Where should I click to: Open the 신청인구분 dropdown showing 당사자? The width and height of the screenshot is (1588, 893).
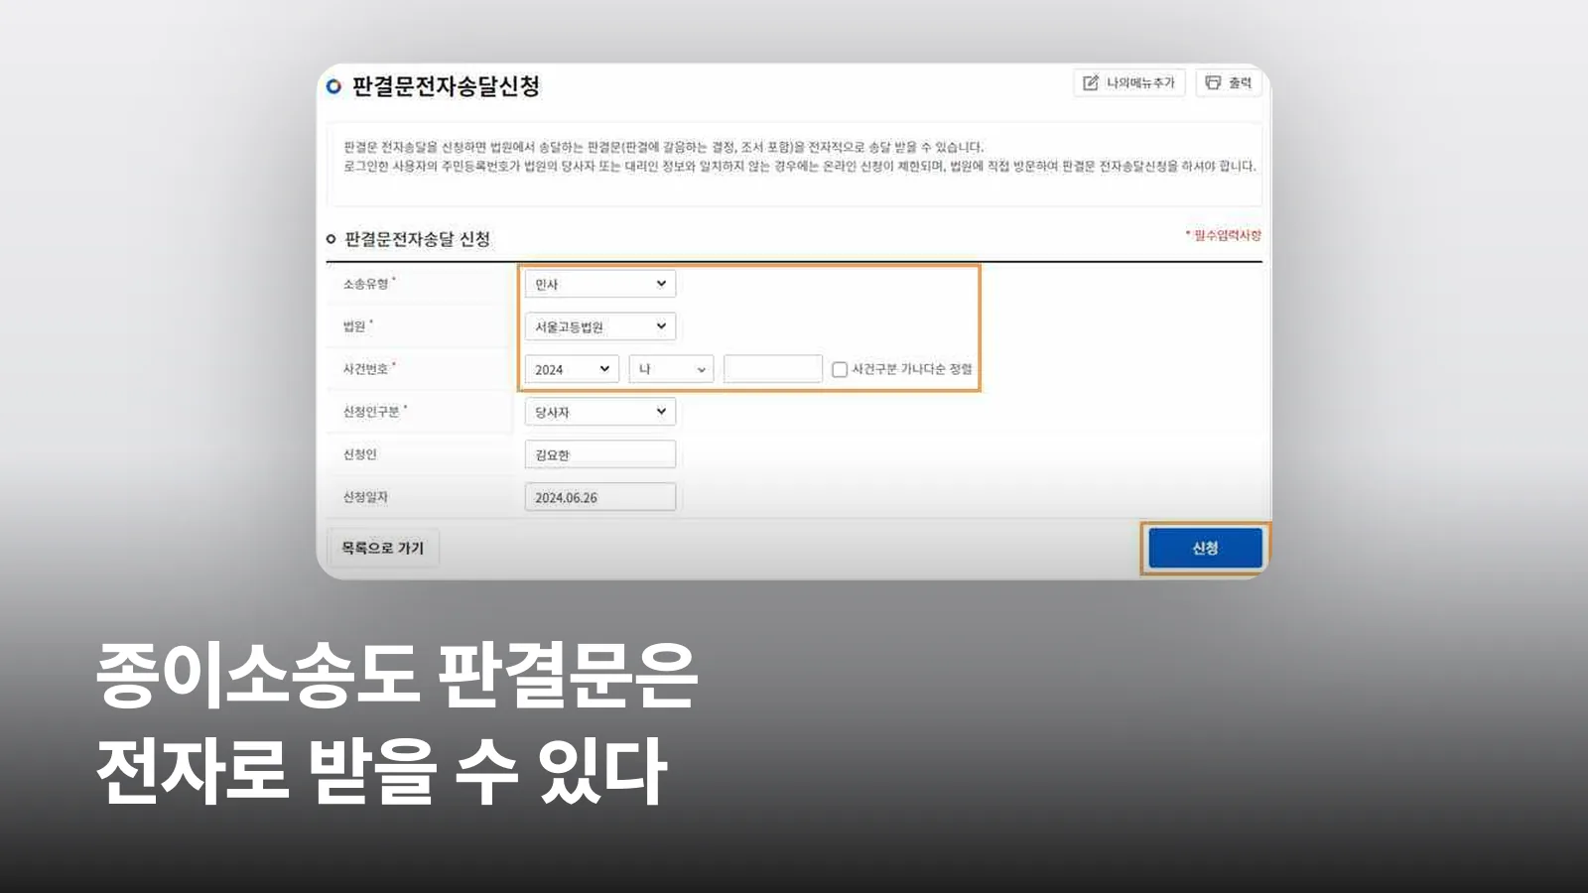[599, 412]
